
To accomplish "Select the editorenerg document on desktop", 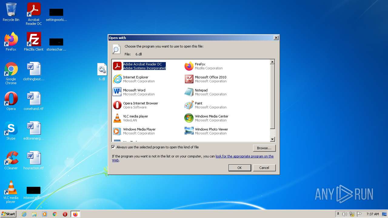I will (34, 131).
